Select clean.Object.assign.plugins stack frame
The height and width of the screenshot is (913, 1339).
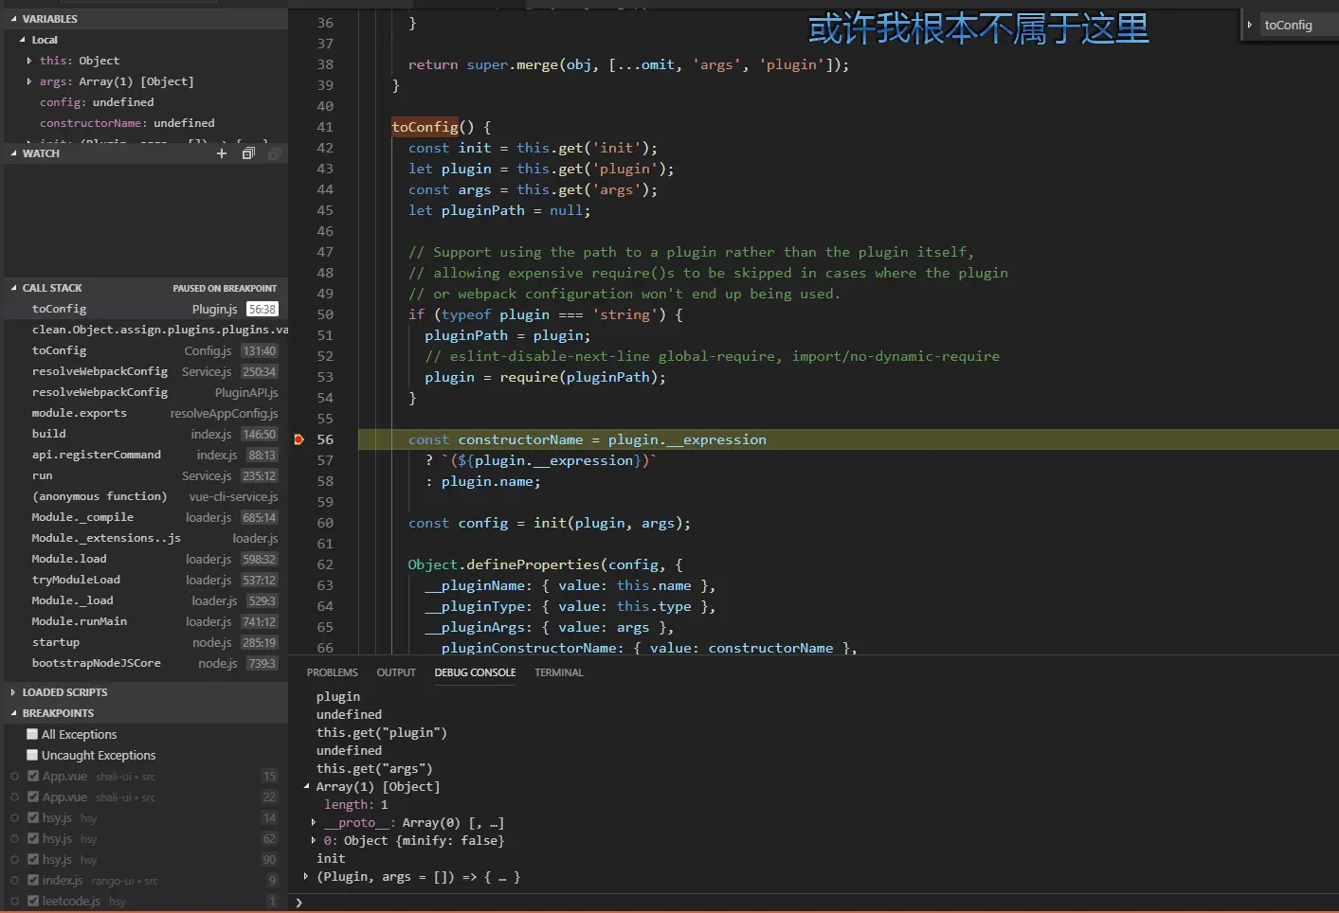tap(146, 330)
